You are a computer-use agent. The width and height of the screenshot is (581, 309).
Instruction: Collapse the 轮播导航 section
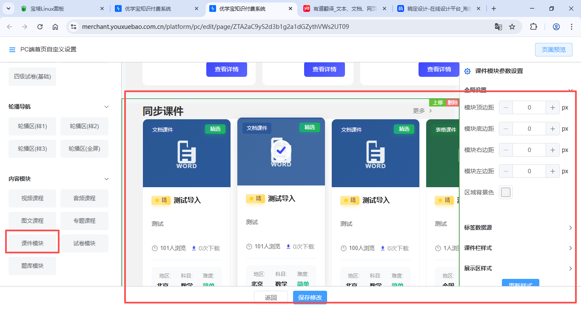pyautogui.click(x=107, y=107)
